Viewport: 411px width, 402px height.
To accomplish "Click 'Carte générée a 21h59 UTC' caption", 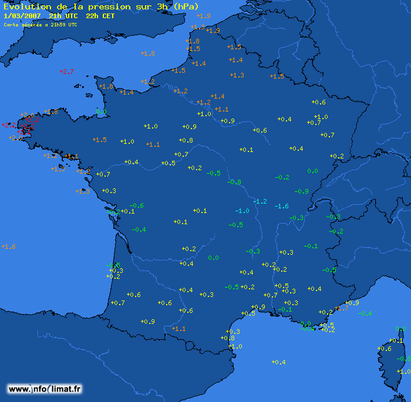I will click(41, 25).
